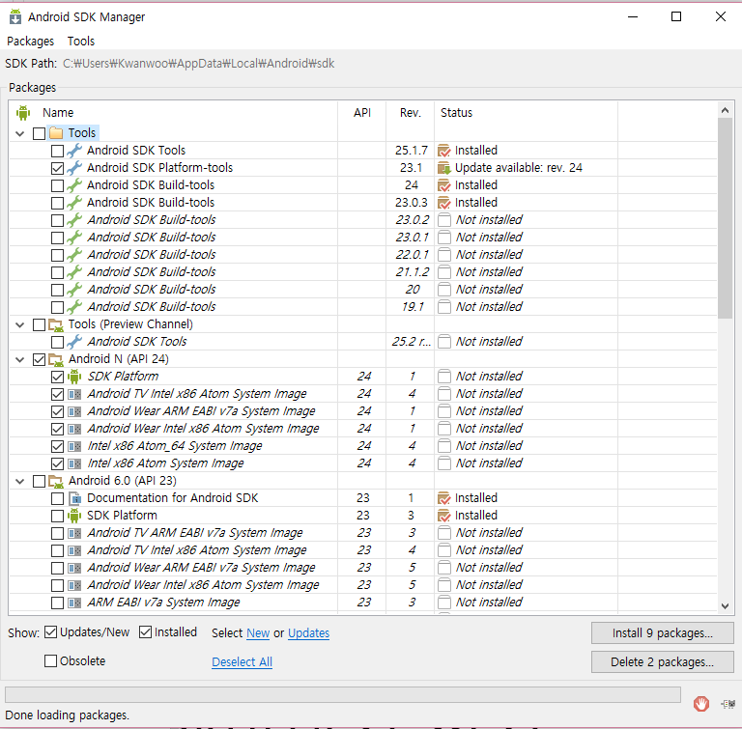
Task: Toggle the Installed show checkbox
Action: point(145,632)
